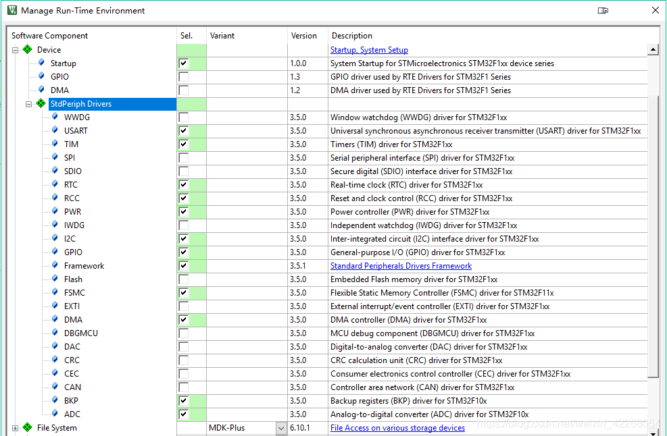Uncheck the Startup component checkbox
Viewport: 667px width, 436px height.
183,63
